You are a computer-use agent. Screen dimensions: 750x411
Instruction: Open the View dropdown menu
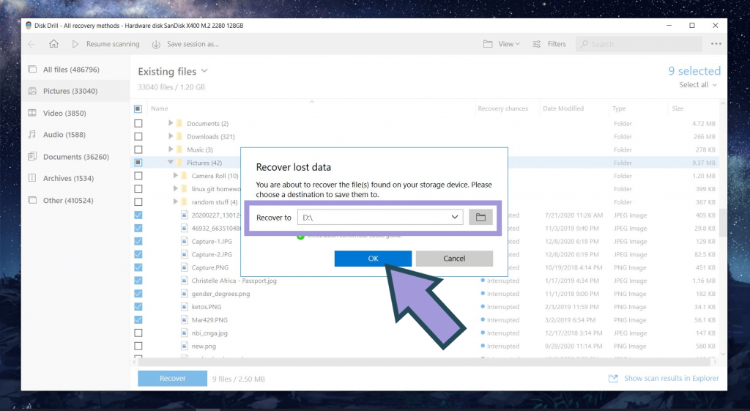point(508,44)
